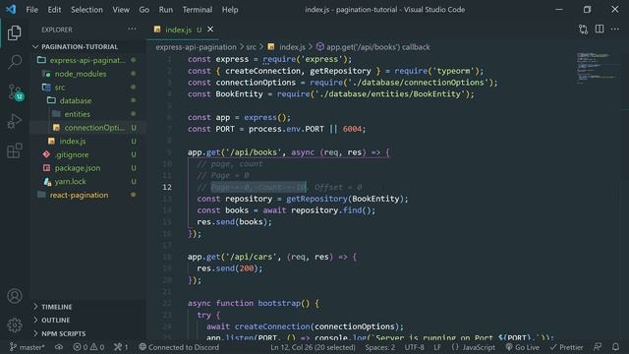Close the index.js editor tab

point(210,29)
